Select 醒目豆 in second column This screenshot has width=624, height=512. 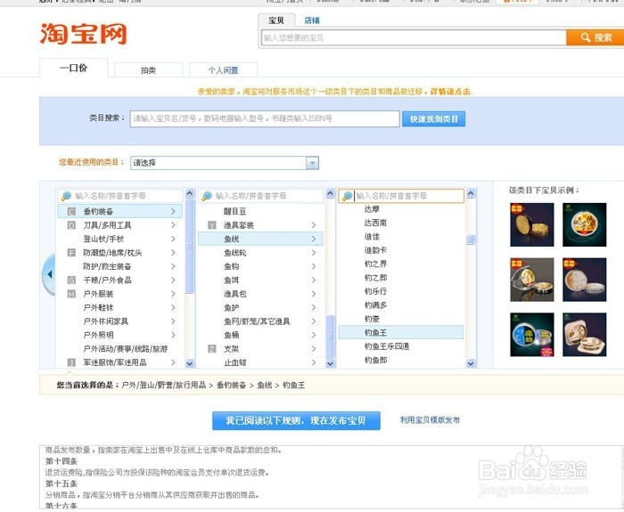pyautogui.click(x=234, y=211)
